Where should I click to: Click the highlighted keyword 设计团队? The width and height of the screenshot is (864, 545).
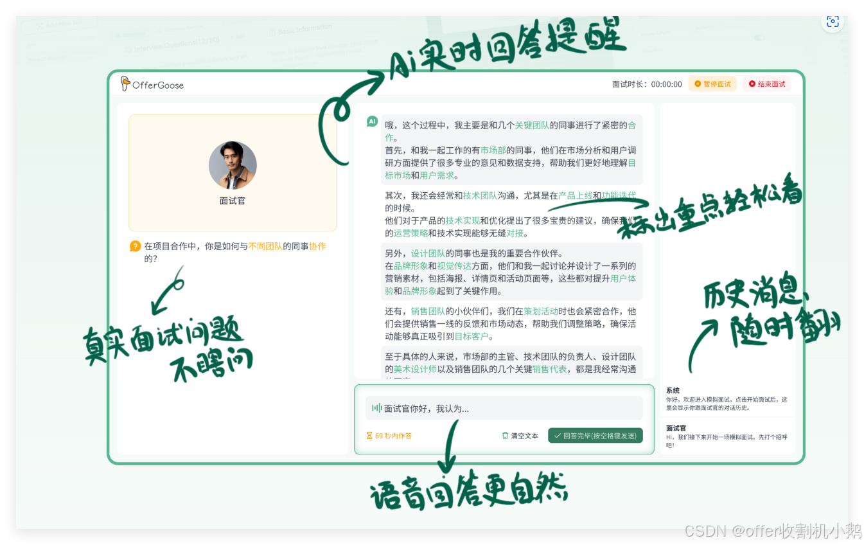[428, 253]
